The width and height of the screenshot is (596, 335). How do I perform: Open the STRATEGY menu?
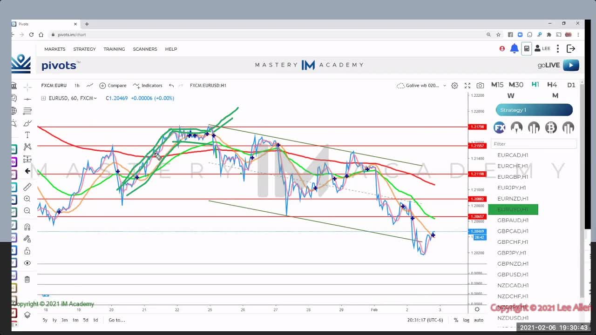pos(84,49)
